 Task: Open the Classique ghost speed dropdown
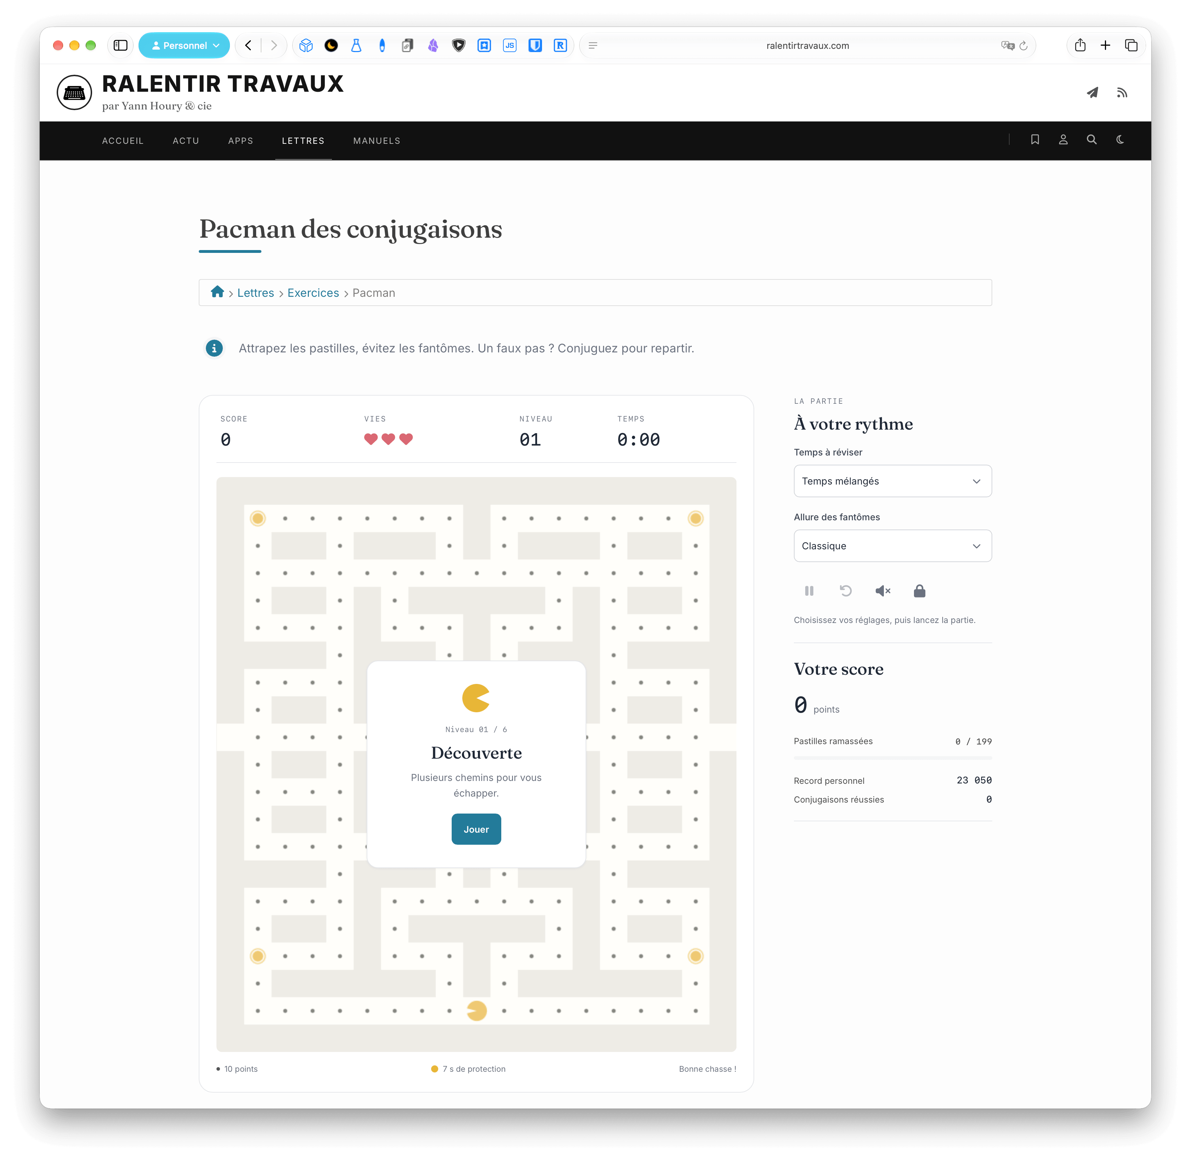(892, 545)
